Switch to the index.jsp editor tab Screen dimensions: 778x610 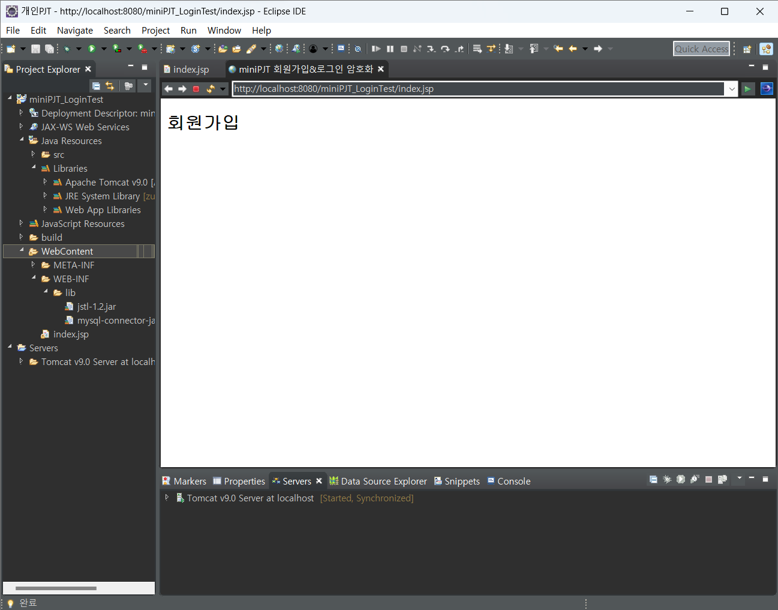tap(191, 70)
